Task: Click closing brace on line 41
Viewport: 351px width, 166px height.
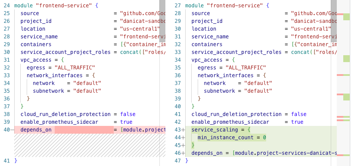Action: coord(16,161)
